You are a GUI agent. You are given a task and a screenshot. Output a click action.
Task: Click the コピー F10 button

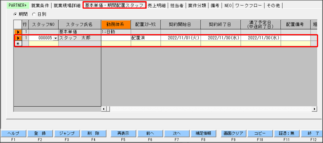[x=260, y=133]
